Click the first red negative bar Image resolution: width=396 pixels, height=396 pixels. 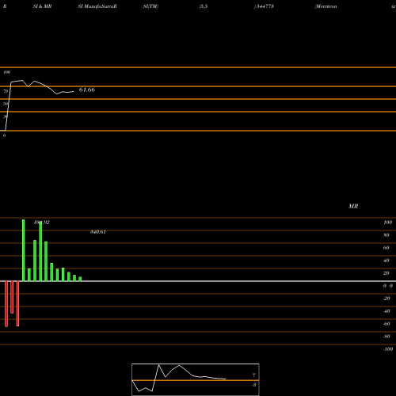tap(6, 304)
